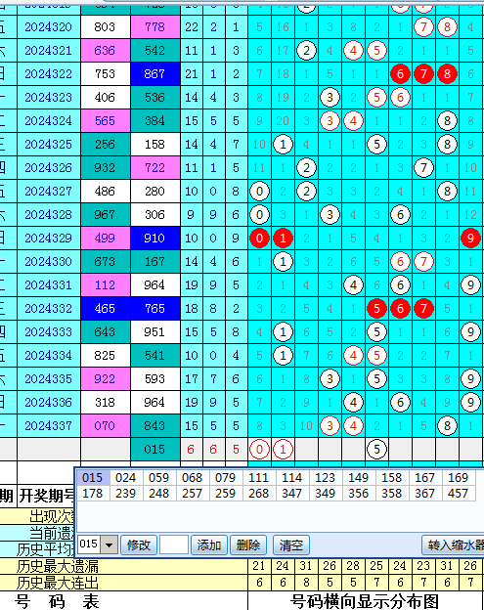Click the red circled 0 in bottom row

click(259, 450)
